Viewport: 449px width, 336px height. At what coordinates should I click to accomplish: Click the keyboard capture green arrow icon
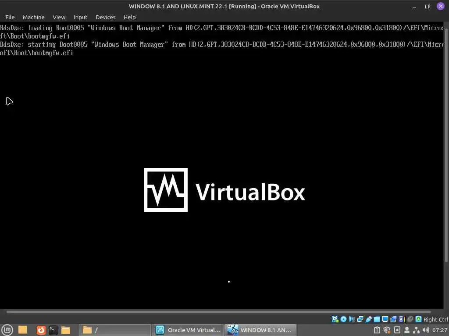click(x=418, y=319)
